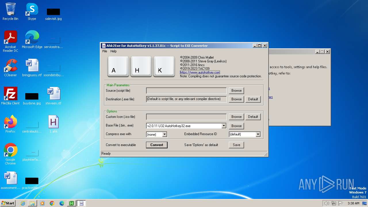Open Internet Explorer from taskbar
368x207 pixels.
(23, 203)
